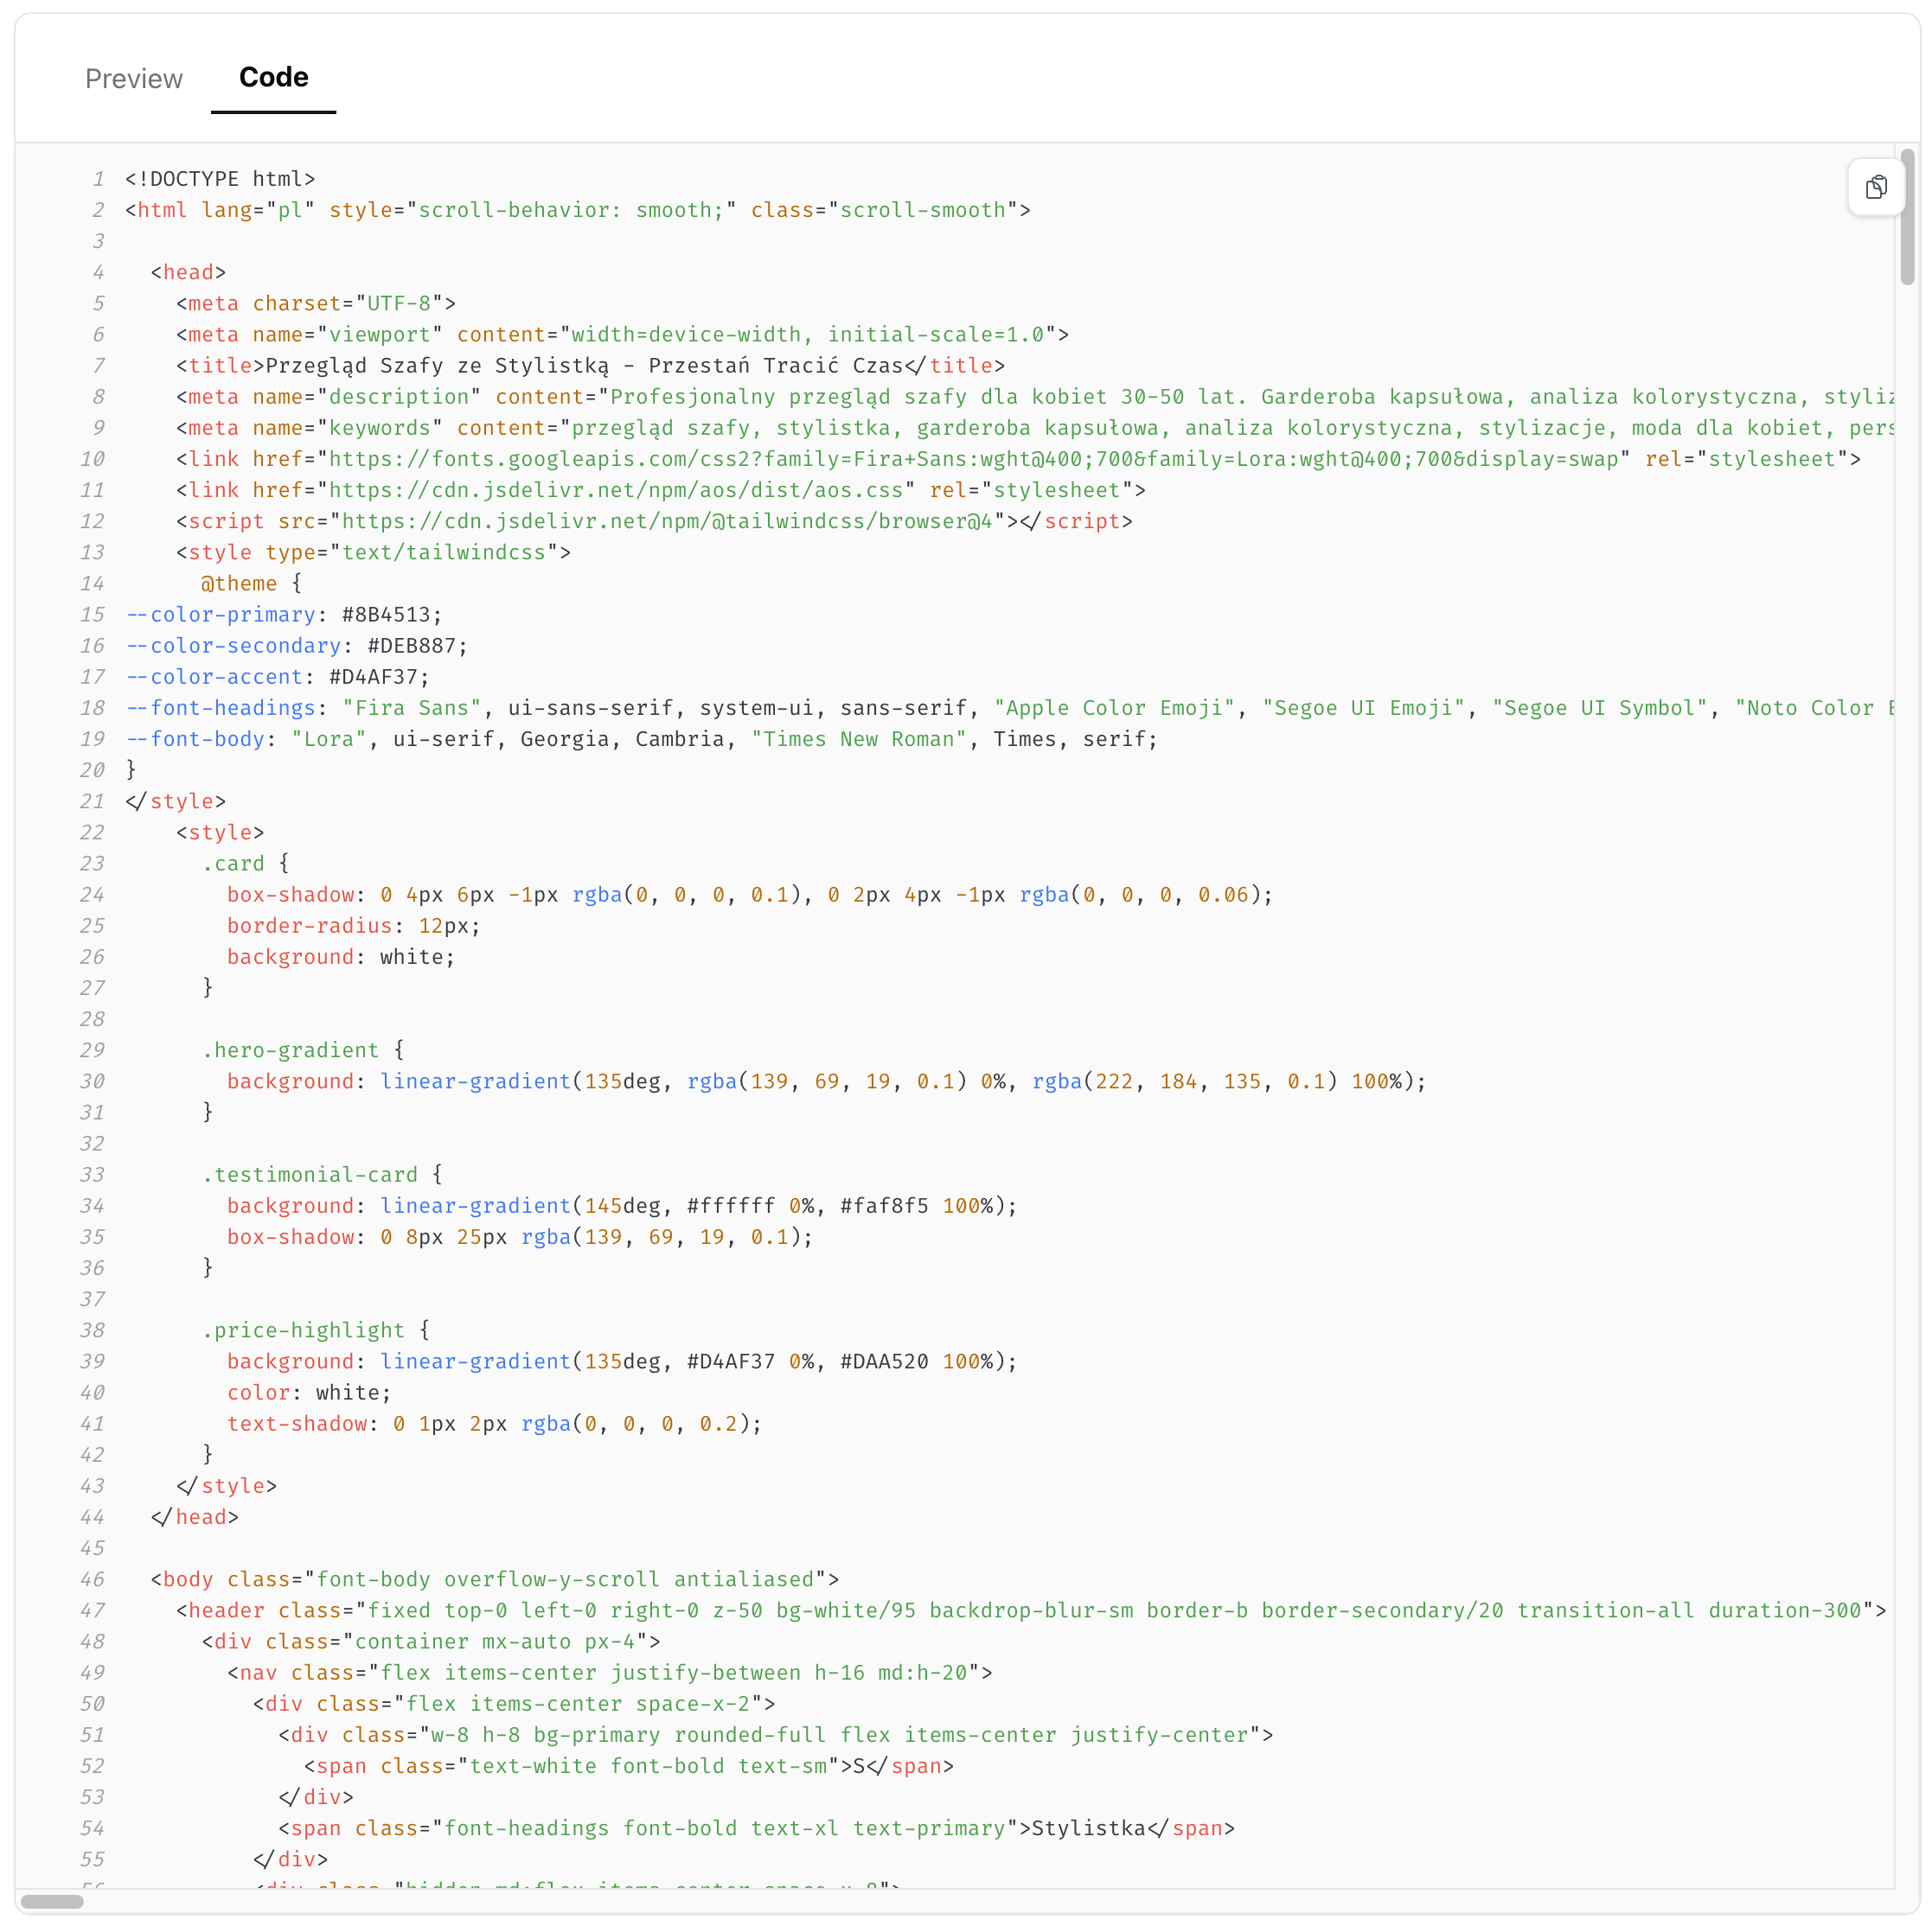Click the .hero-gradient selector line
Viewport: 1932px width, 1926px height.
tap(303, 1049)
